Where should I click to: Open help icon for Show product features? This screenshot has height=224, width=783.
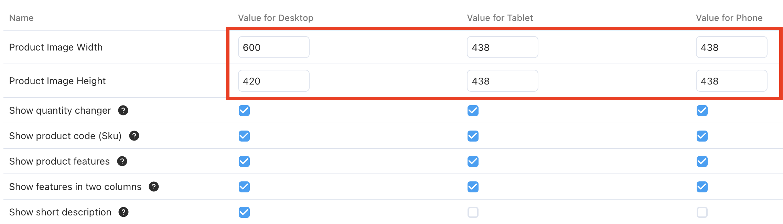(122, 161)
